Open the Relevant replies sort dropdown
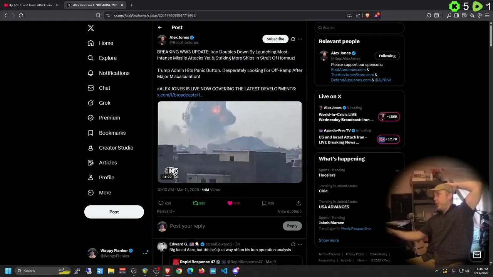 (x=166, y=211)
